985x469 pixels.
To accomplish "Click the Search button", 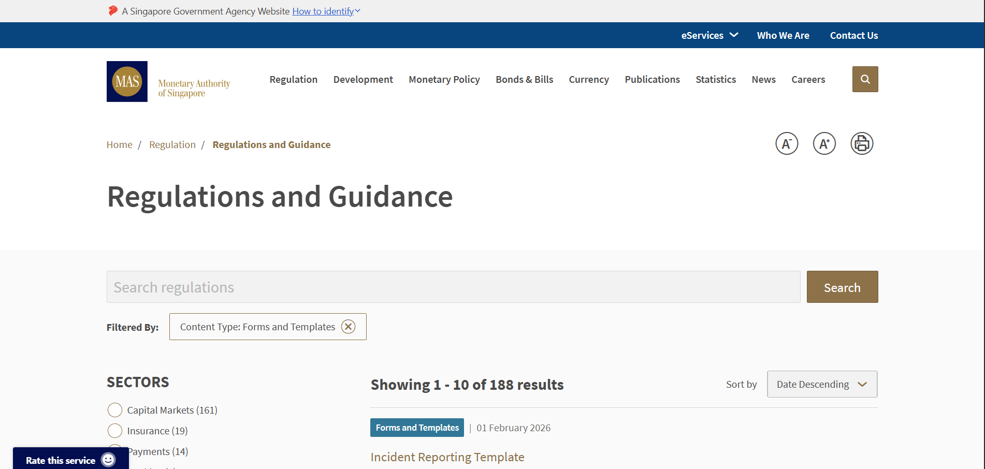I will (842, 287).
